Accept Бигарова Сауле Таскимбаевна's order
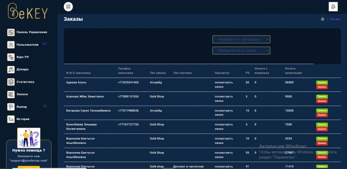 pos(322,110)
